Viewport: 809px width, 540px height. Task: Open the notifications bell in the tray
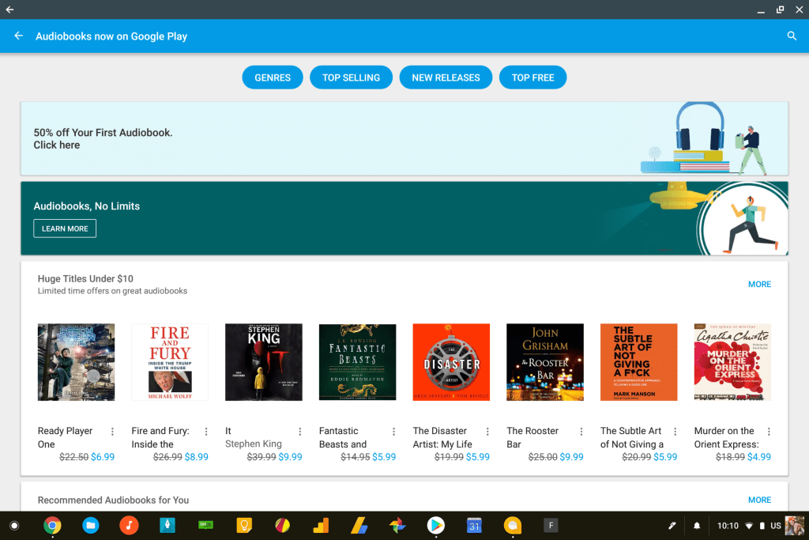[x=697, y=526]
